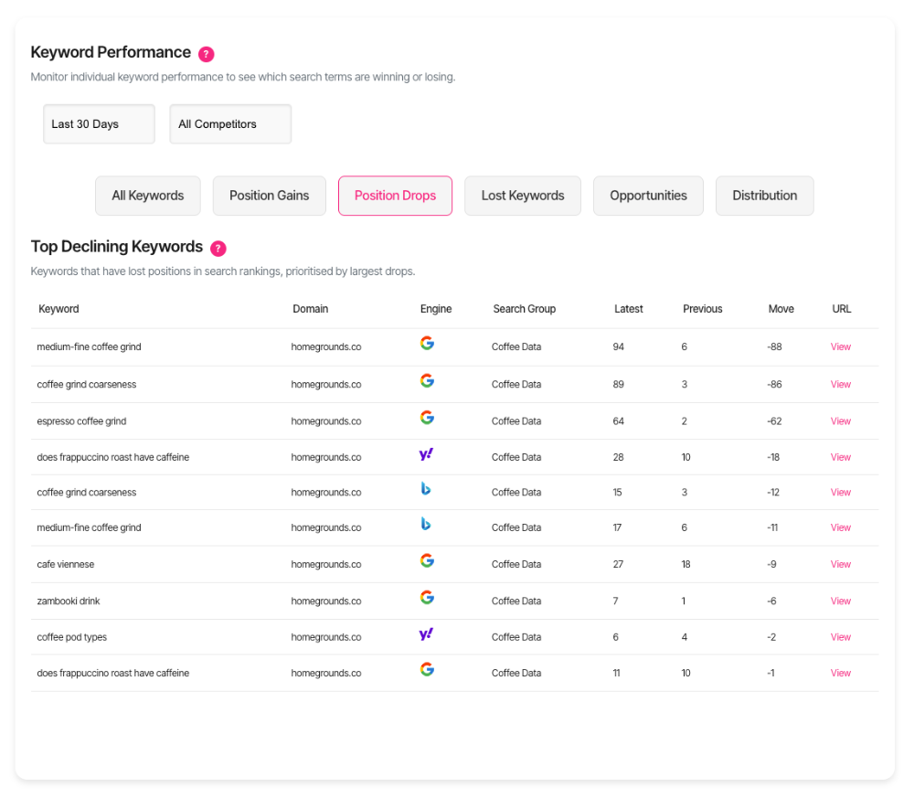The image size is (914, 798).
Task: Open View link for row with move -86
Action: pyautogui.click(x=841, y=385)
